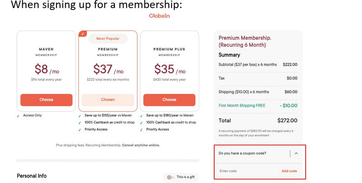Viewport: 362px width, 183px height.
Task: Select the Premium Plus $35/mo price card
Action: tap(169, 68)
